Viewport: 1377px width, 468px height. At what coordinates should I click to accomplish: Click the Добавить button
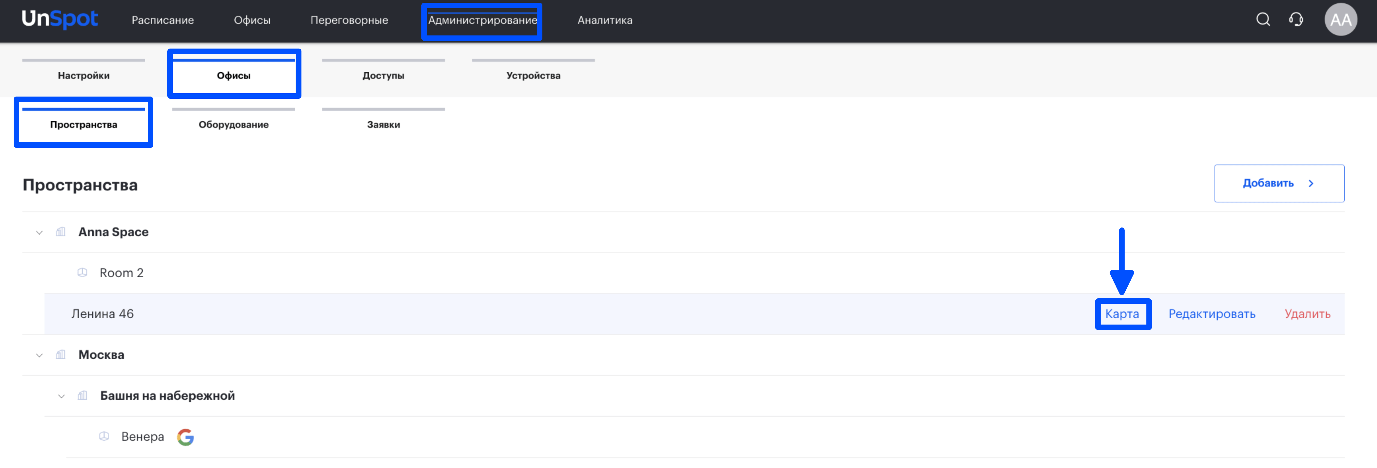pyautogui.click(x=1279, y=184)
